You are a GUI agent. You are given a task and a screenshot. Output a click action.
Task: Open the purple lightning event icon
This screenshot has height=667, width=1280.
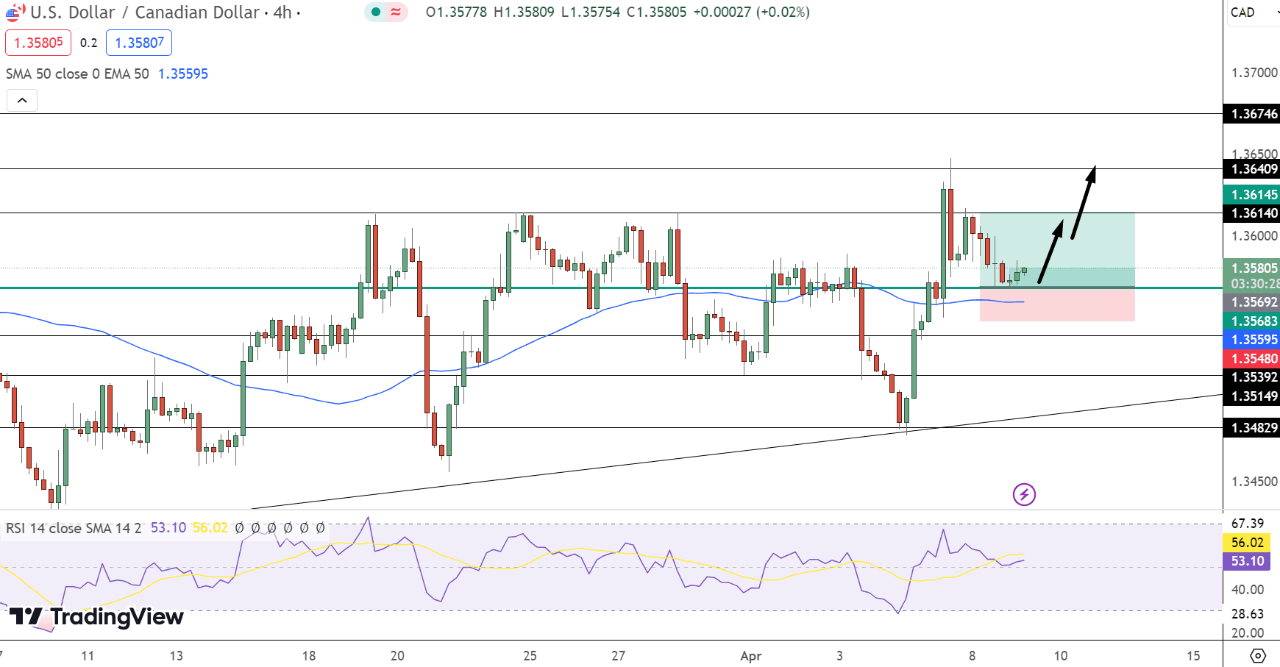tap(1024, 494)
